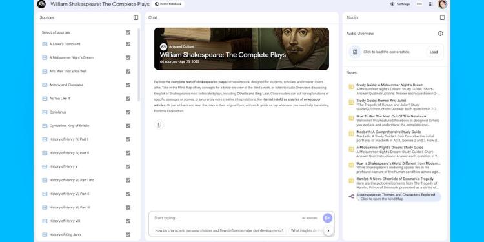
Task: Click source icon for Antony and Cleopatra
Action: click(45, 85)
